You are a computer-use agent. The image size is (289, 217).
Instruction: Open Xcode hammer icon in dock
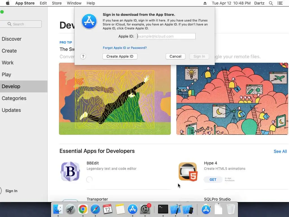pos(176,209)
